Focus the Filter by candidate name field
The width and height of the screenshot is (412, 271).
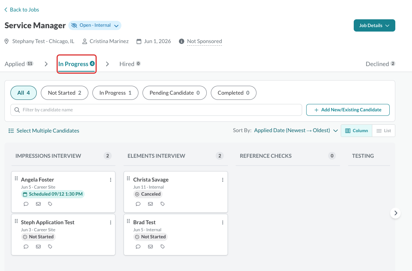156,110
